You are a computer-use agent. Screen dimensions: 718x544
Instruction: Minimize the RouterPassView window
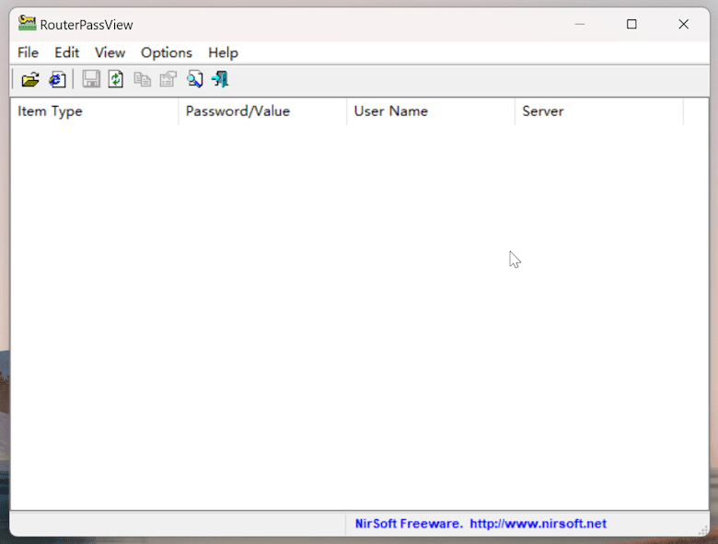pos(580,24)
